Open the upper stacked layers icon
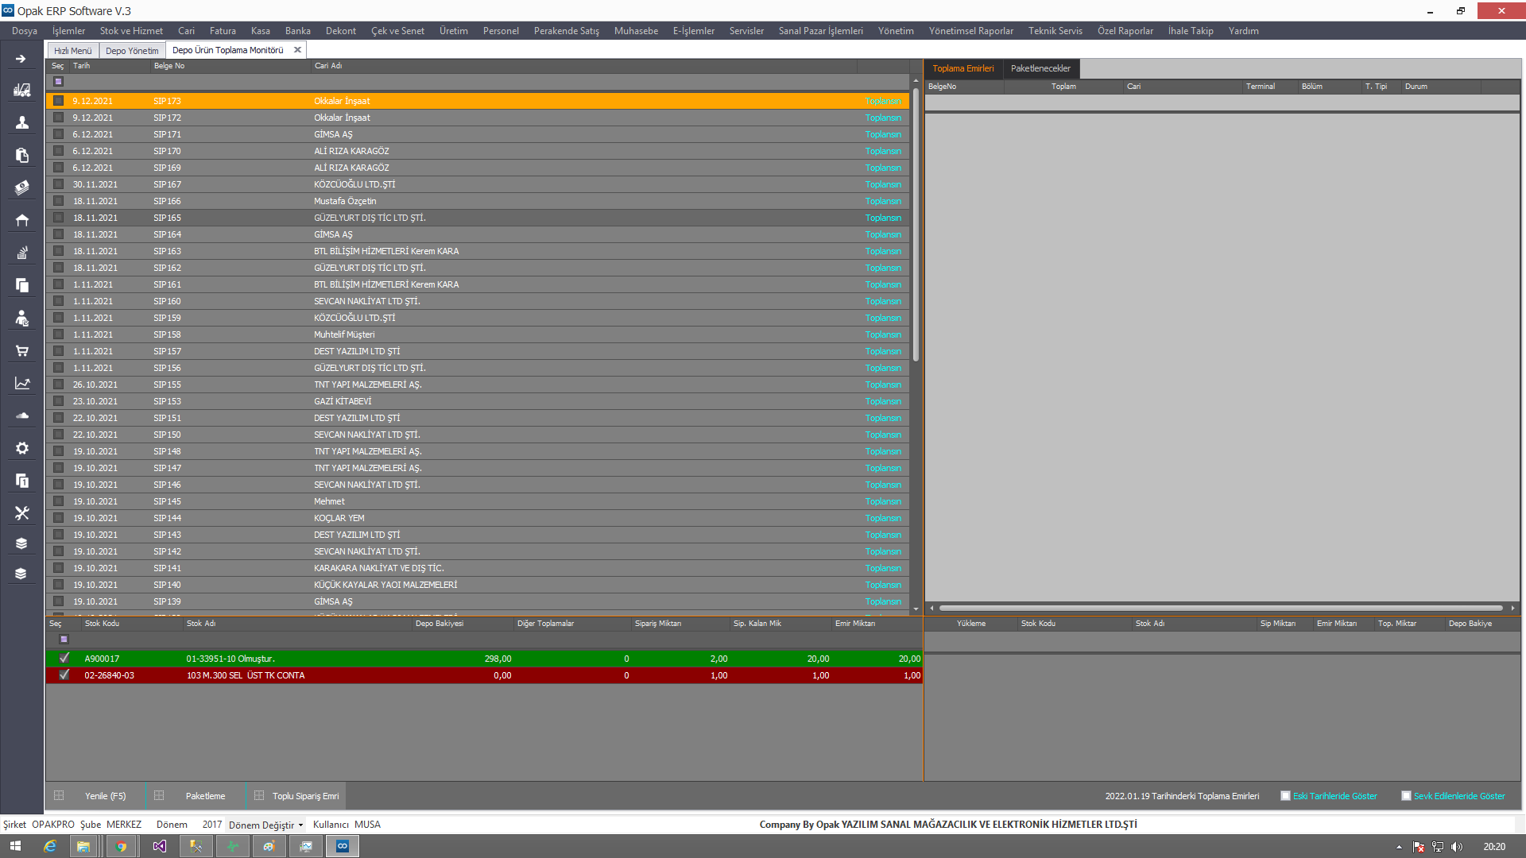Screen dimensions: 1526x858 point(21,543)
